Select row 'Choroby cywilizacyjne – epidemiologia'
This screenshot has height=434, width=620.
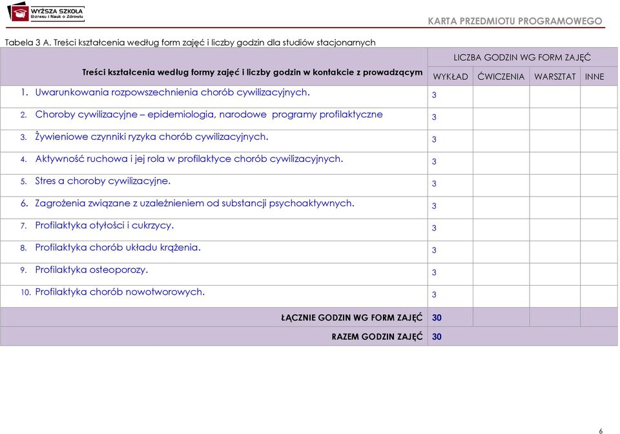[309, 119]
